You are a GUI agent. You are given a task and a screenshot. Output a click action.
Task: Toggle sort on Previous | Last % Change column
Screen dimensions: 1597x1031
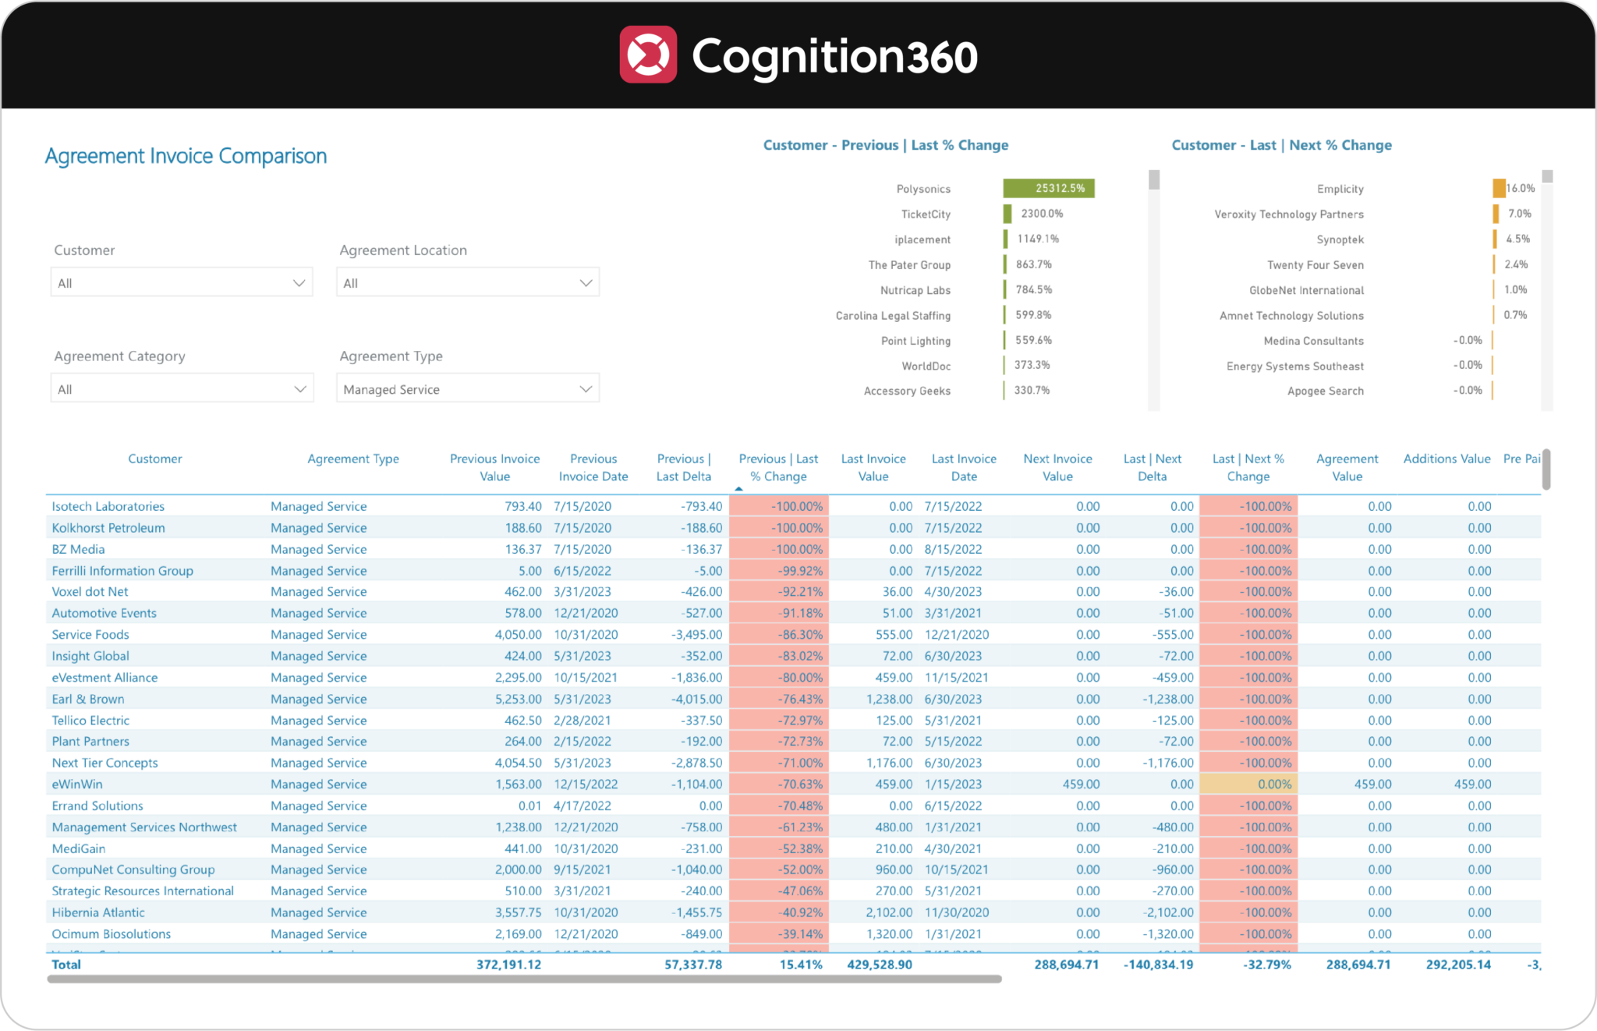coord(777,467)
